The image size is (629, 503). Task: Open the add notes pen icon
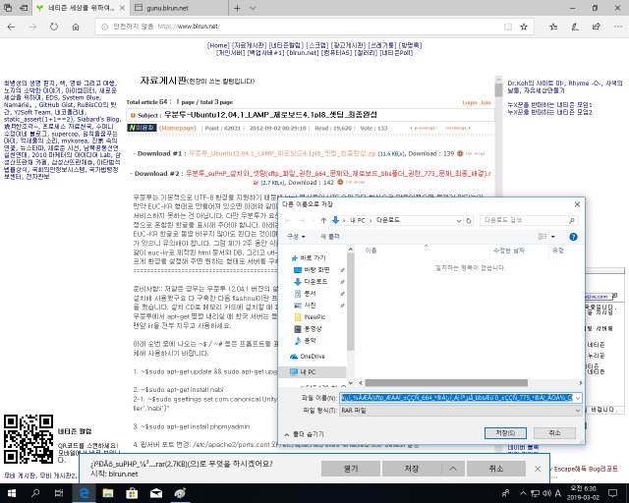click(575, 27)
